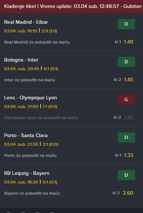Open the Porto - Santa Clara match title
Image resolution: width=143 pixels, height=213 pixels.
(x=26, y=135)
